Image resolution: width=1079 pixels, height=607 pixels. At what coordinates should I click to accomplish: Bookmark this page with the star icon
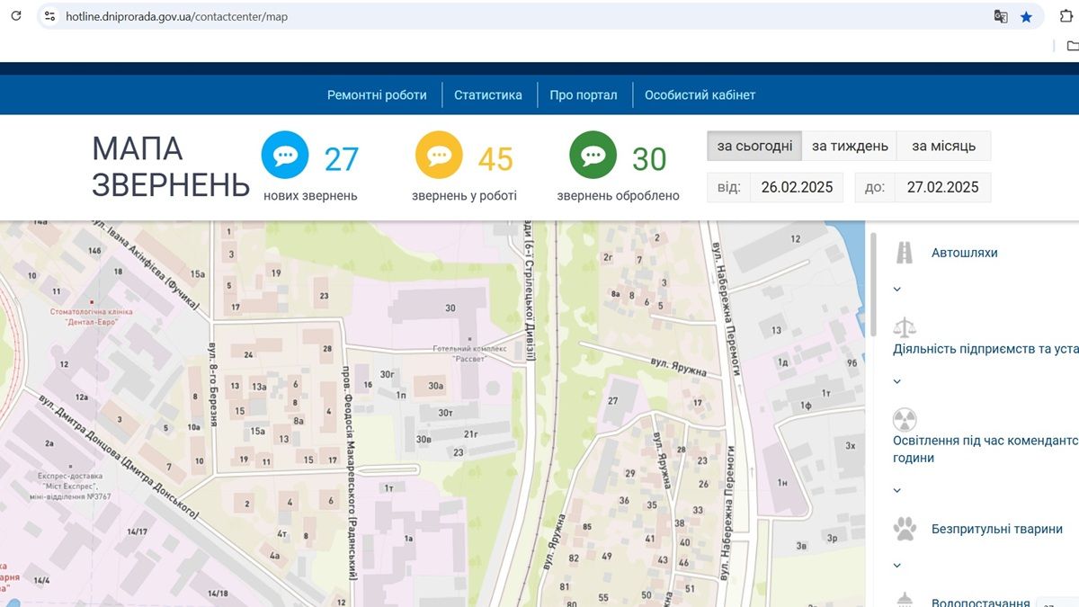click(x=1026, y=16)
